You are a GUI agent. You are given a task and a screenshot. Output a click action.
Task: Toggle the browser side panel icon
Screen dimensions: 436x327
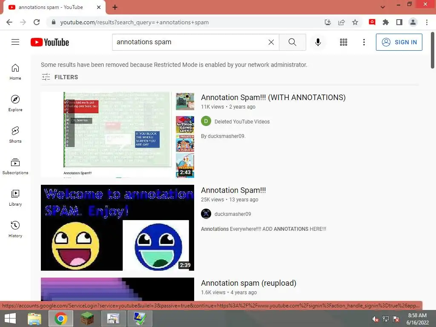[x=399, y=22]
